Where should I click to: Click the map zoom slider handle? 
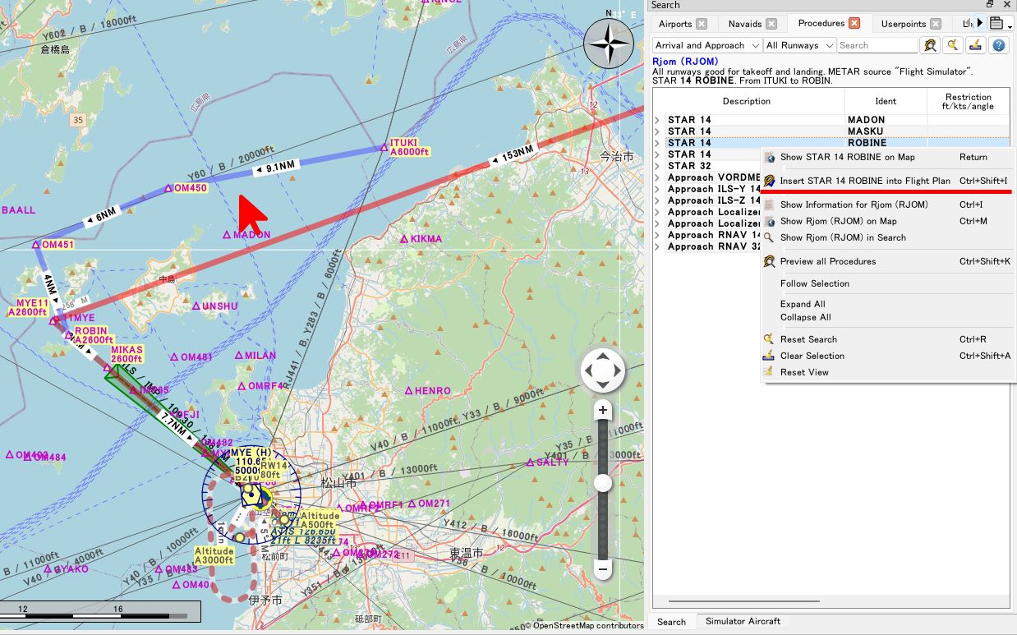coord(603,483)
